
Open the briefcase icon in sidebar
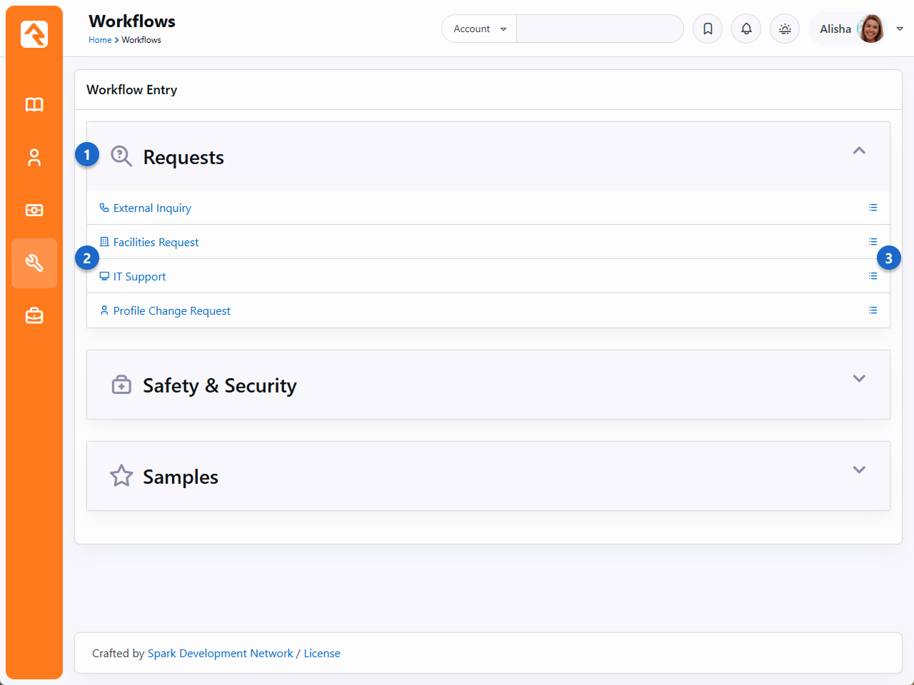[x=34, y=315]
